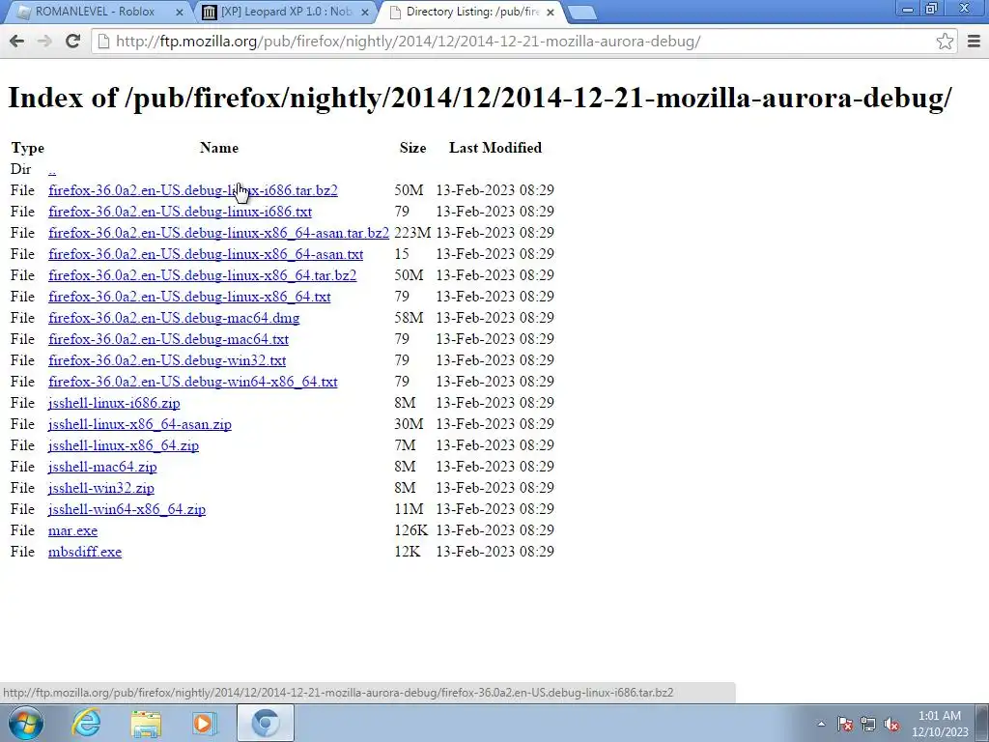This screenshot has height=742, width=989.
Task: Download debug-linux-x86_64.tar.bz2 link
Action: click(x=203, y=275)
